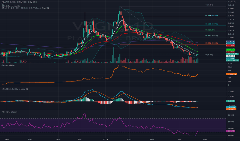Click the bright green 0.260 price tag

pyautogui.click(x=231, y=49)
